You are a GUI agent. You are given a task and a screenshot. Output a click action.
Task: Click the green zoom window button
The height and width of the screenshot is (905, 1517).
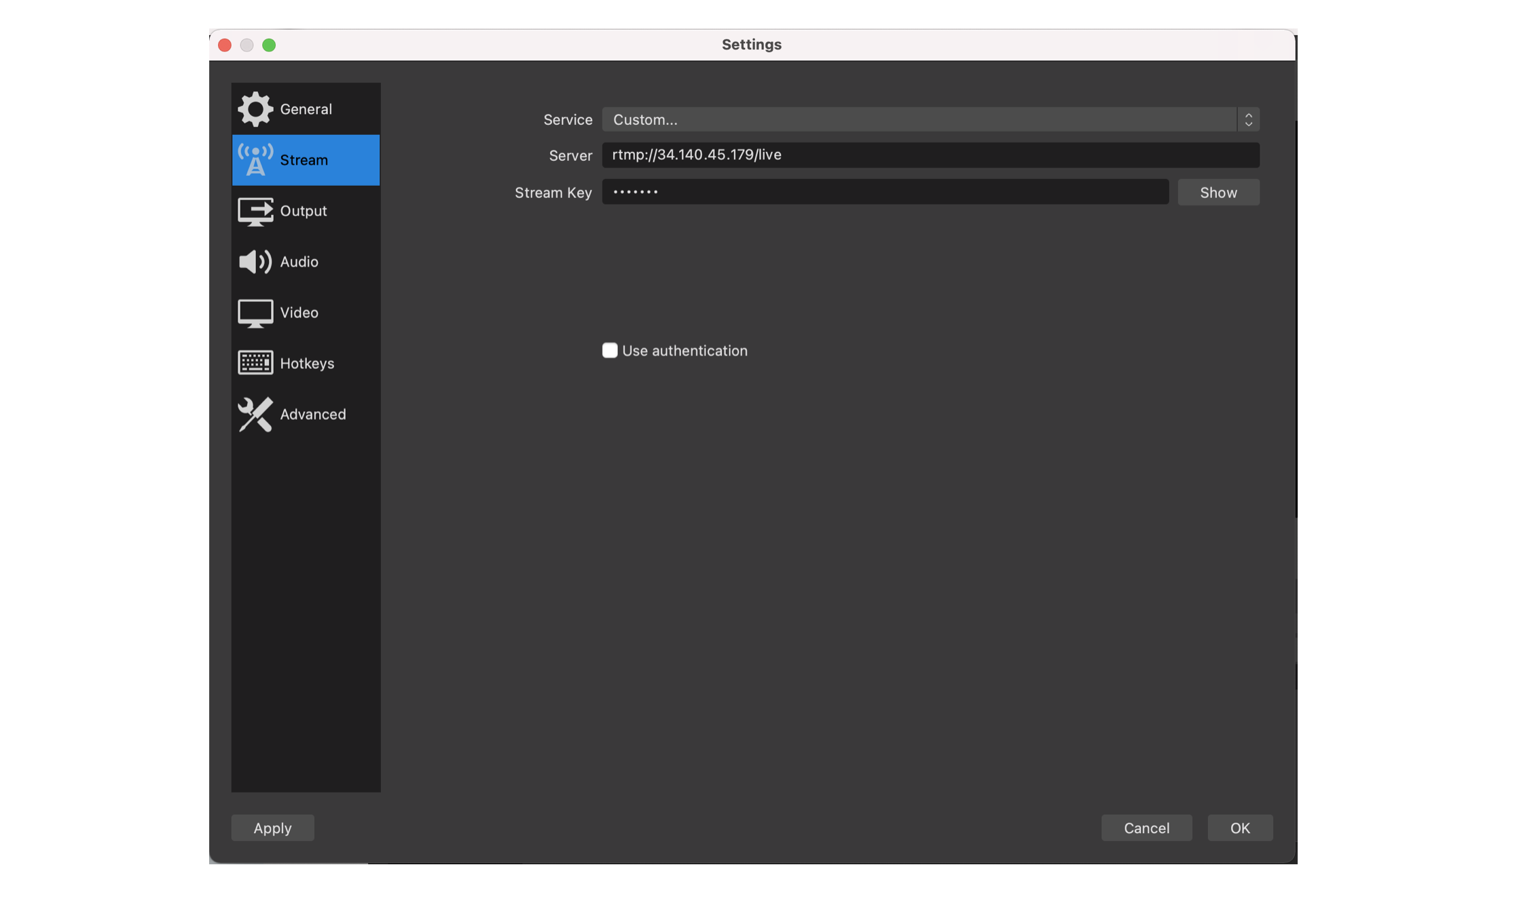269,45
